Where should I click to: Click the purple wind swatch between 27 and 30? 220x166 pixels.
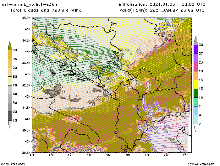196,49
